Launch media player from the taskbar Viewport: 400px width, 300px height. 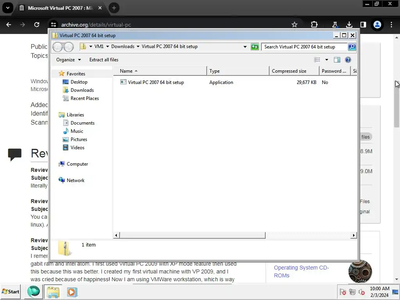coord(72,292)
